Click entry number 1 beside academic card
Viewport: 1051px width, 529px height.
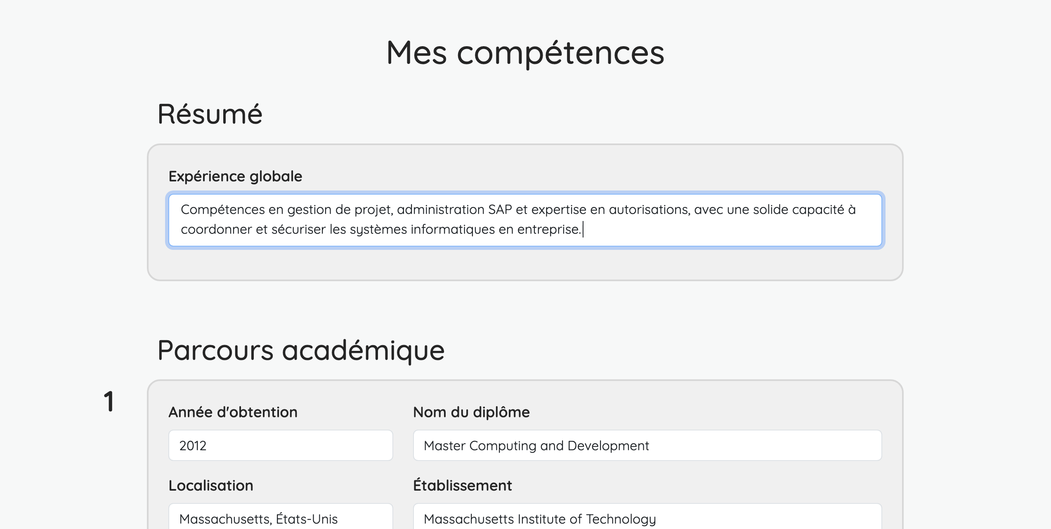tap(109, 401)
